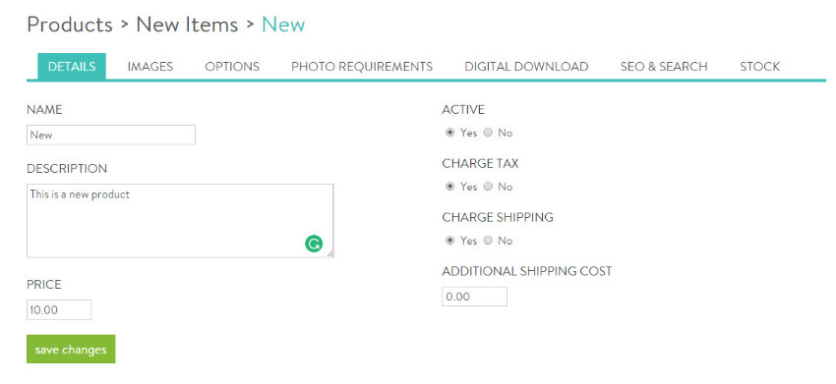
Task: Open the Images tab
Action: point(150,67)
